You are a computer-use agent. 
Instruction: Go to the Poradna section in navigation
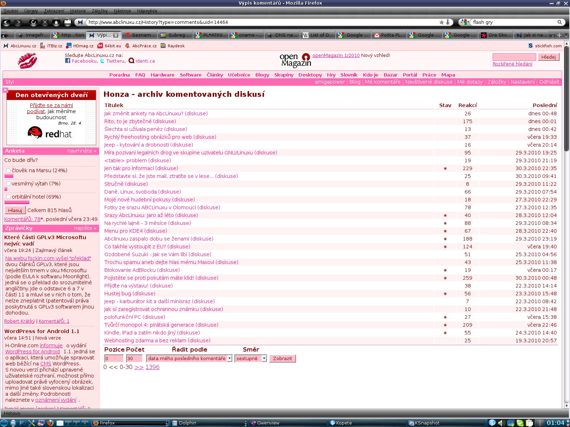pyautogui.click(x=120, y=75)
